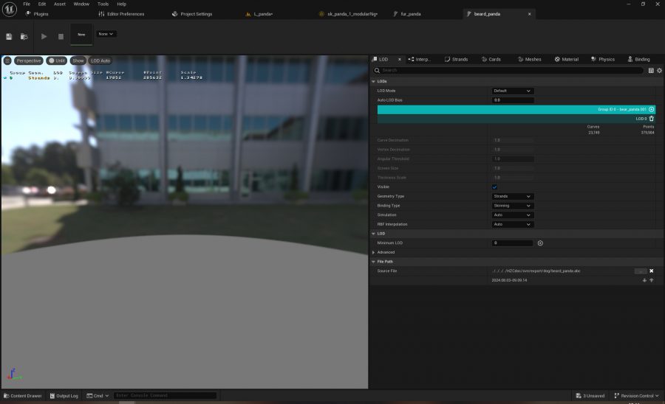Switch to the Material tab

[567, 59]
